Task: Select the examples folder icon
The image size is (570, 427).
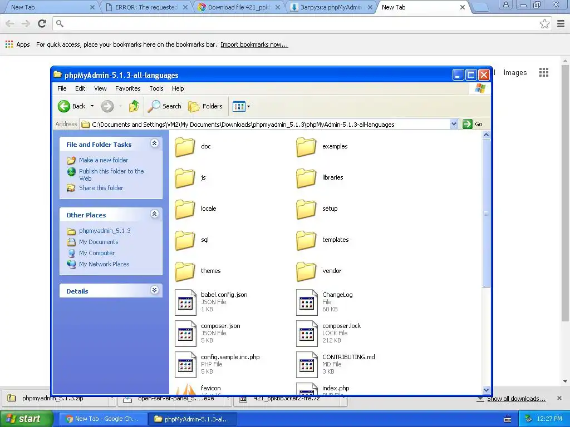Action: click(x=306, y=147)
